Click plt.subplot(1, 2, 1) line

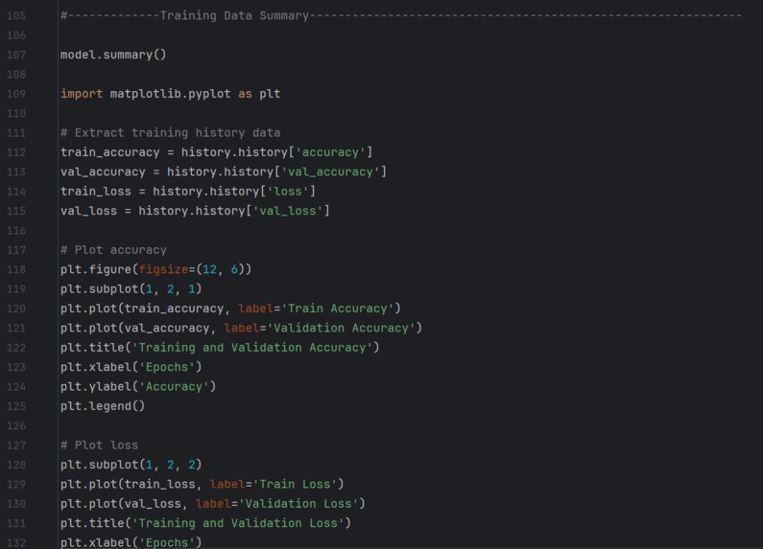131,289
